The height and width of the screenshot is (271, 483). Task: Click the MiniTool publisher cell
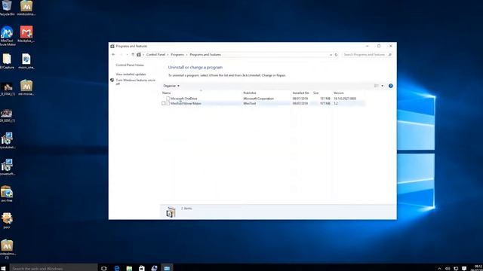(x=250, y=104)
